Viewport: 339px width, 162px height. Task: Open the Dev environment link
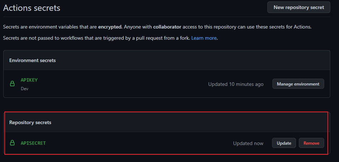(x=25, y=88)
